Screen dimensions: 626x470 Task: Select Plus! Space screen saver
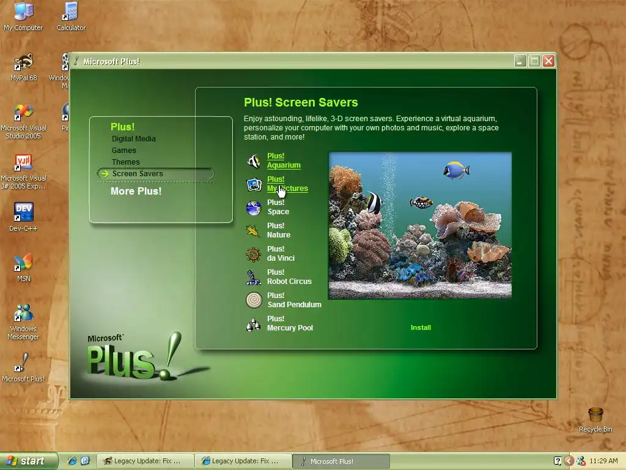(x=278, y=207)
